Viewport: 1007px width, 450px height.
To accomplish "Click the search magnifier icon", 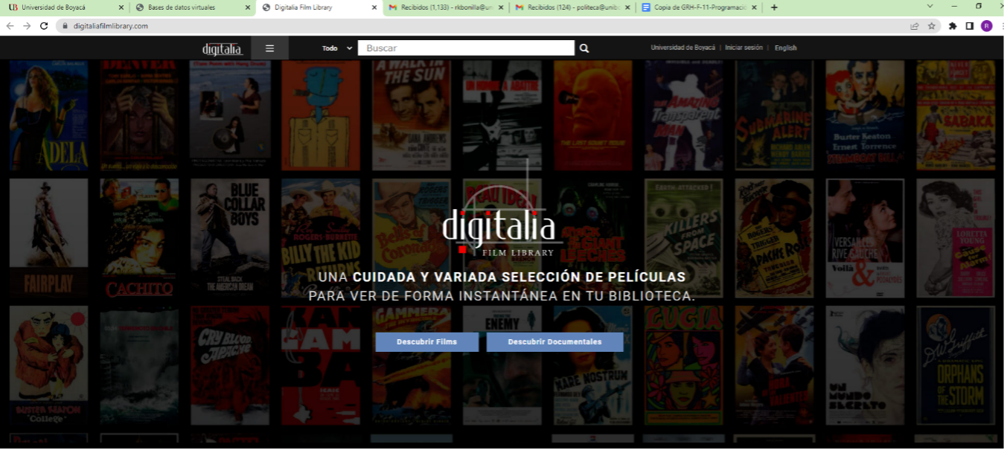I will (584, 47).
